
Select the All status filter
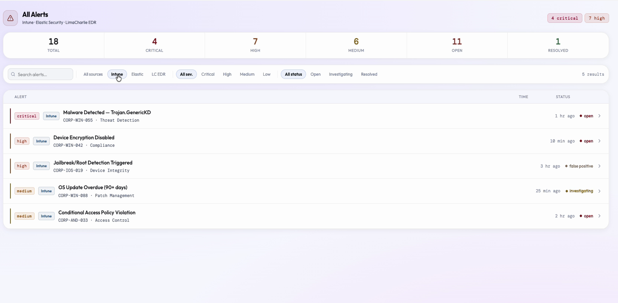(x=294, y=74)
